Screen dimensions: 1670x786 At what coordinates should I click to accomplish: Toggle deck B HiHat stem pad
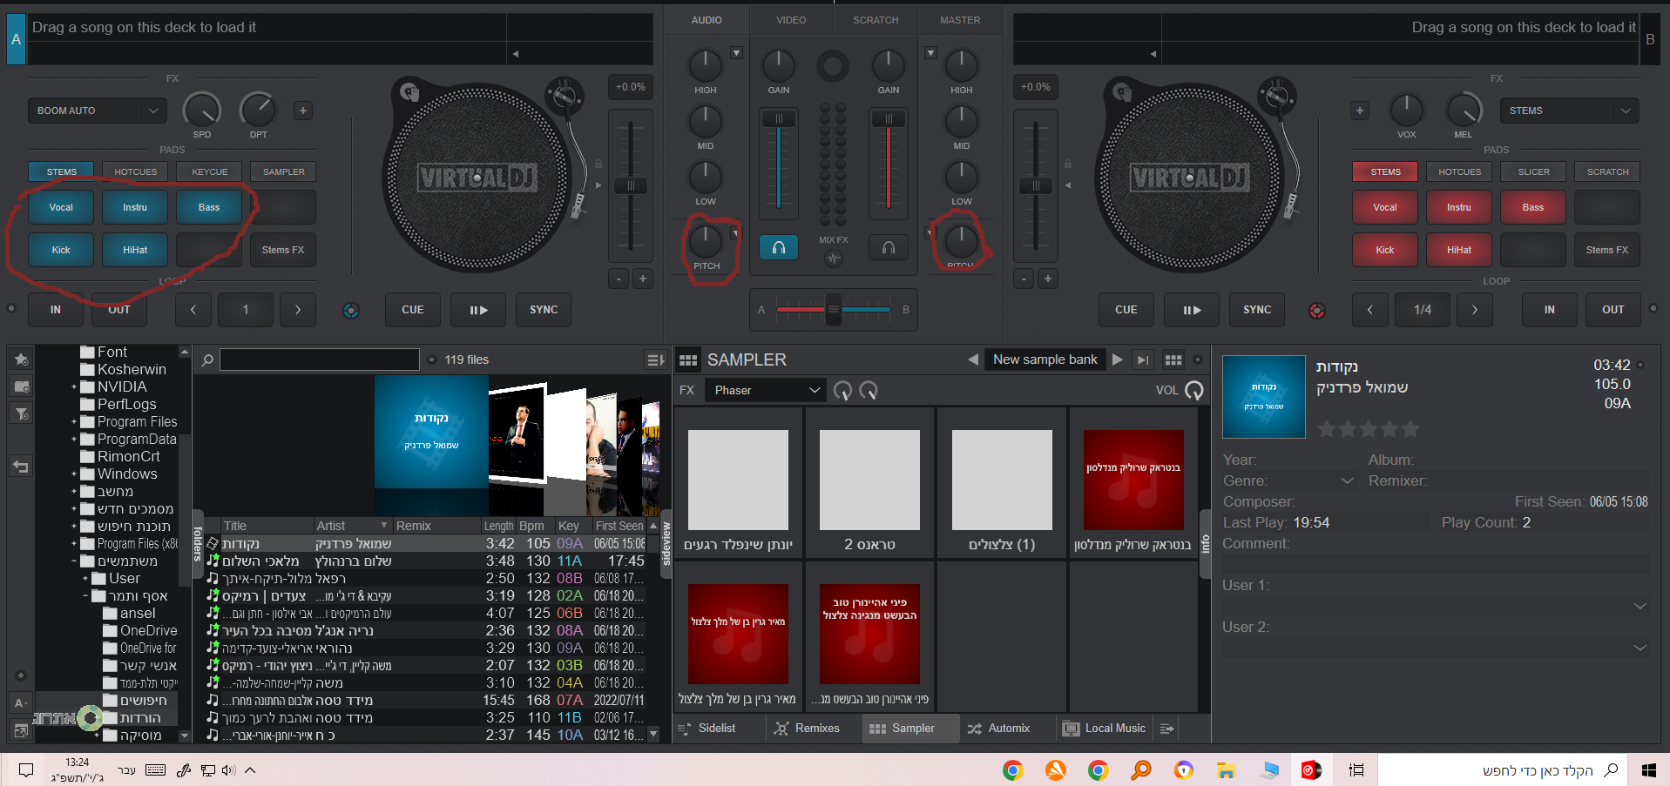(x=1459, y=250)
